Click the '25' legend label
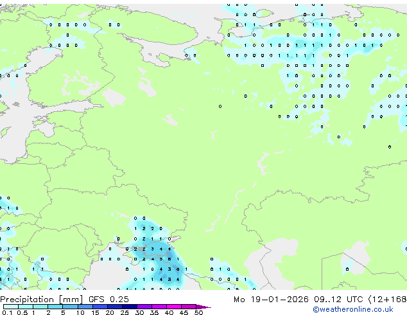 (125, 312)
